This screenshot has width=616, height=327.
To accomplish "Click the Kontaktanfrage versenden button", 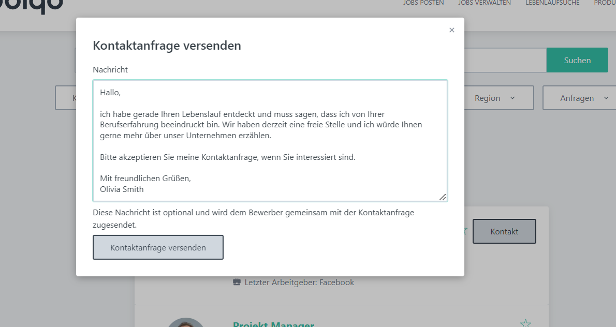I will [x=158, y=247].
